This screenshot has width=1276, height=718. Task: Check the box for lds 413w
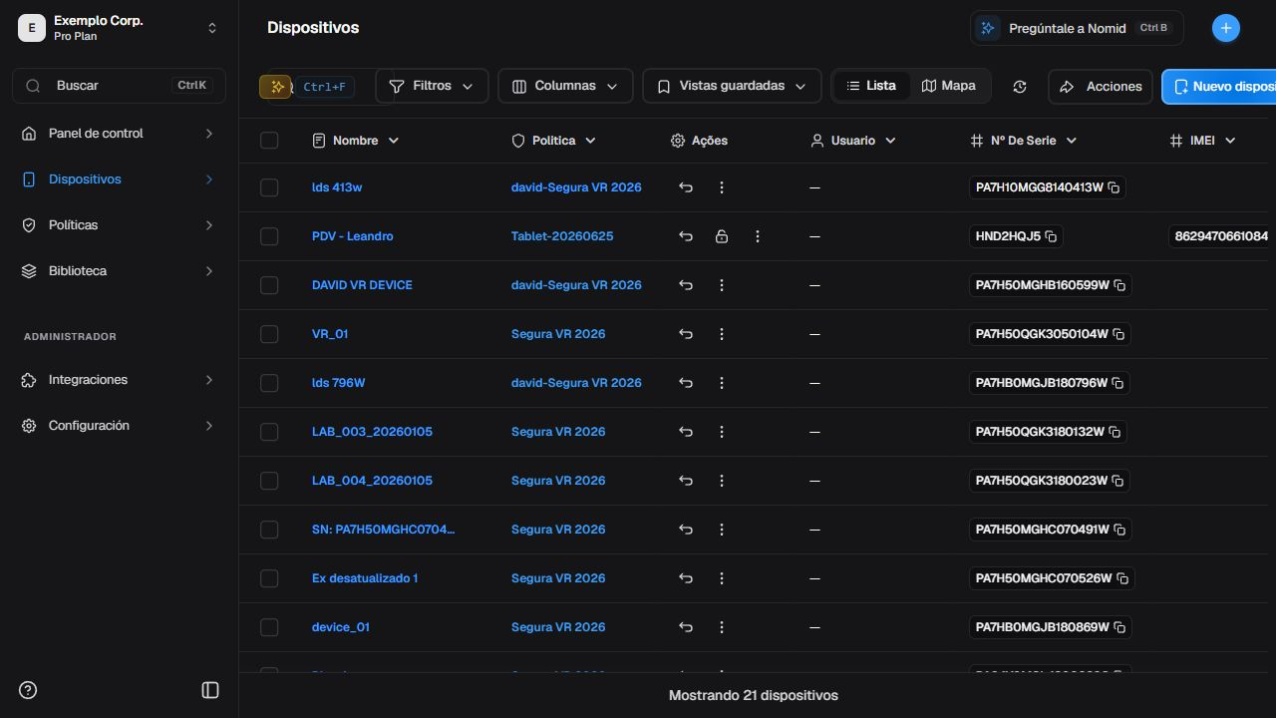(x=269, y=187)
